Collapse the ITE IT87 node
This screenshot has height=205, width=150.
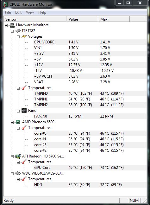point(12,31)
